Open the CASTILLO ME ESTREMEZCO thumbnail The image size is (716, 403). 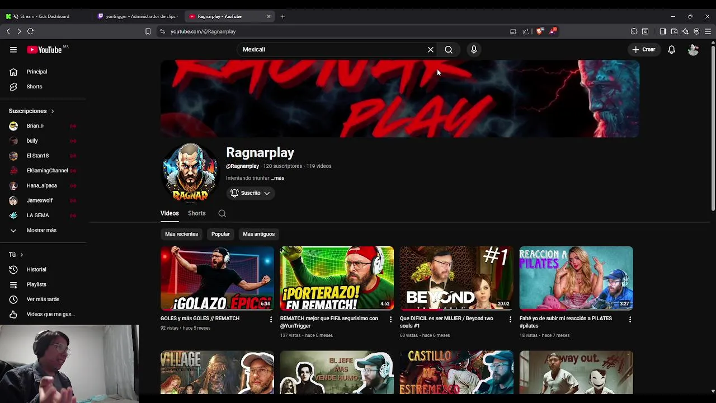pos(456,372)
